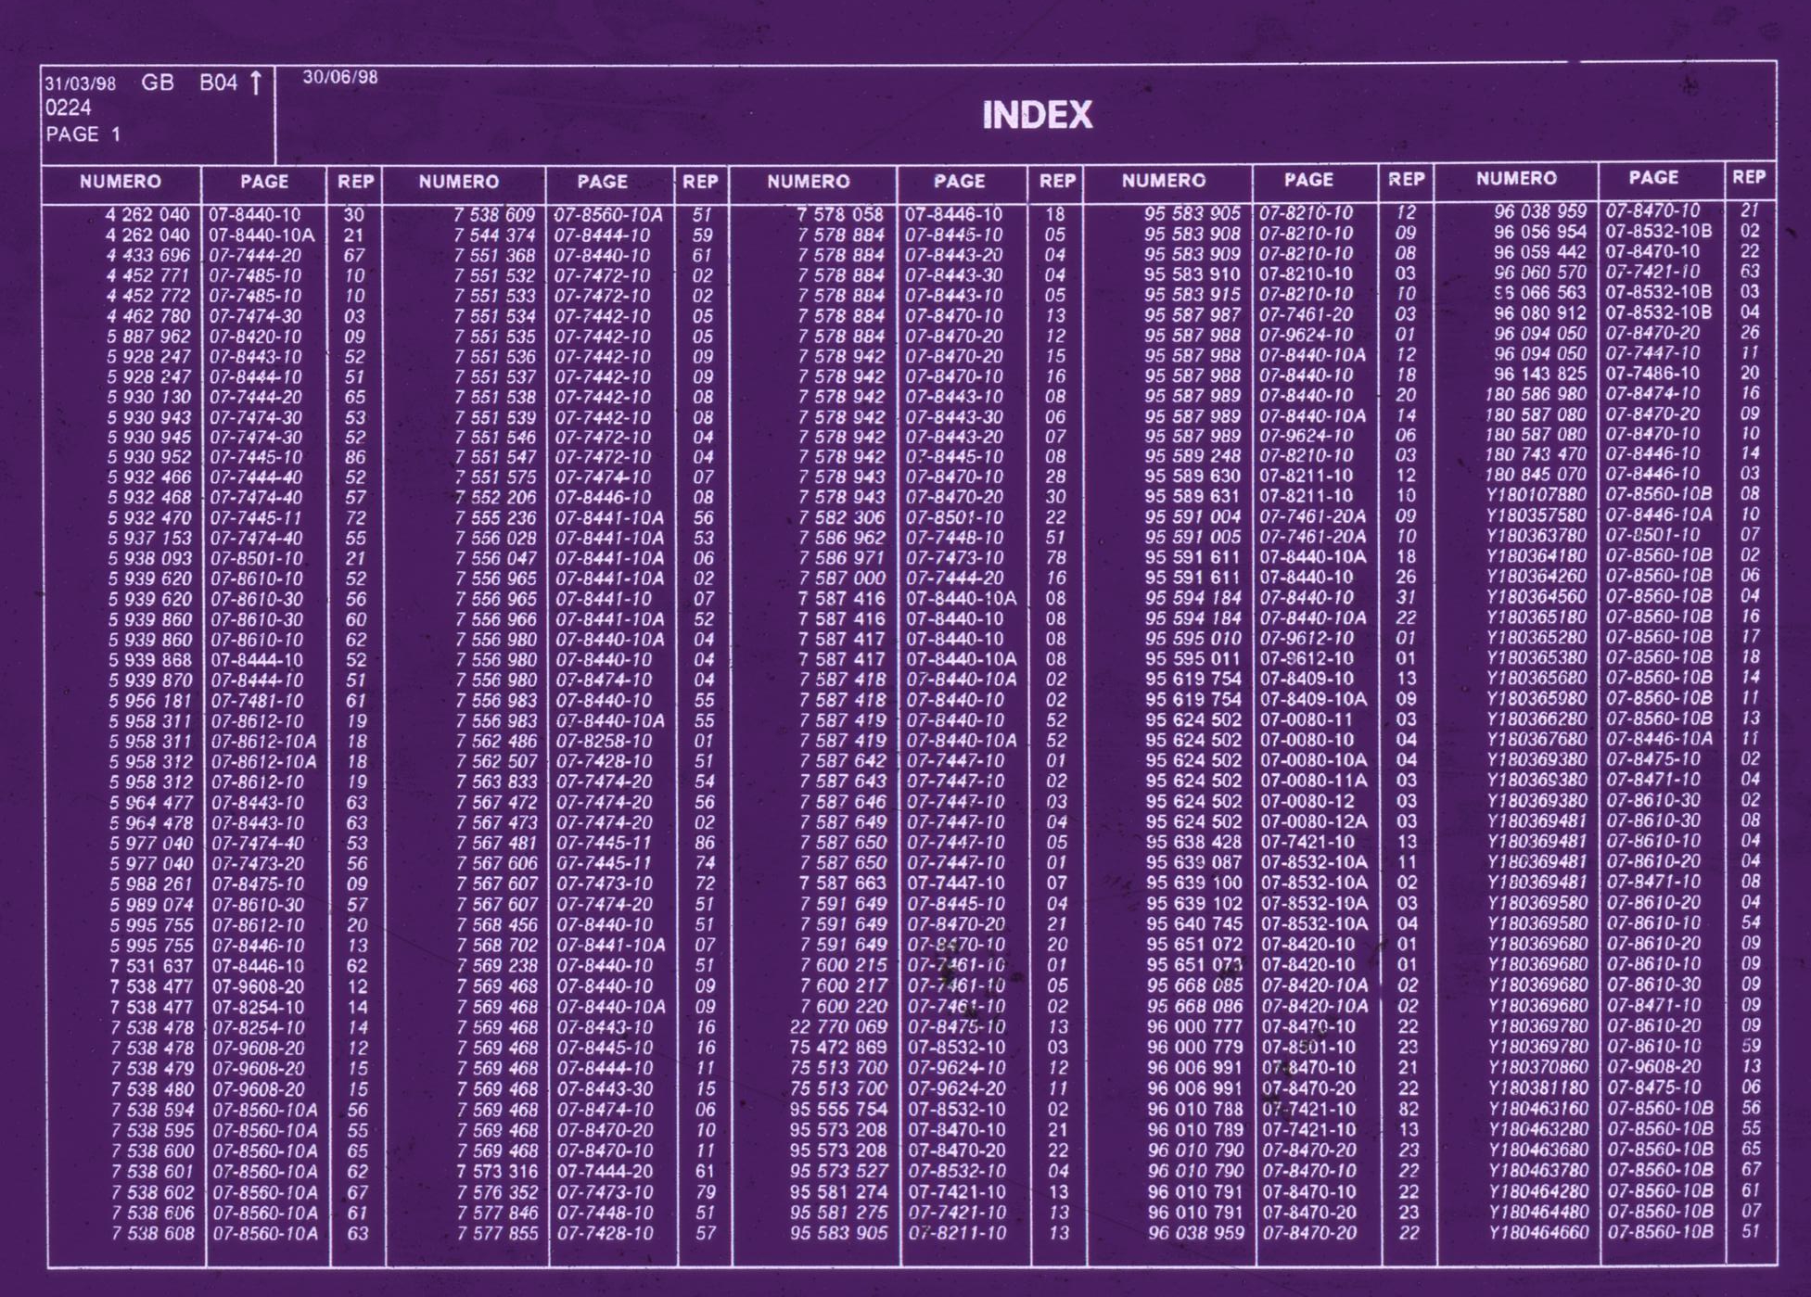Select number 95 555 754

pos(838,1110)
